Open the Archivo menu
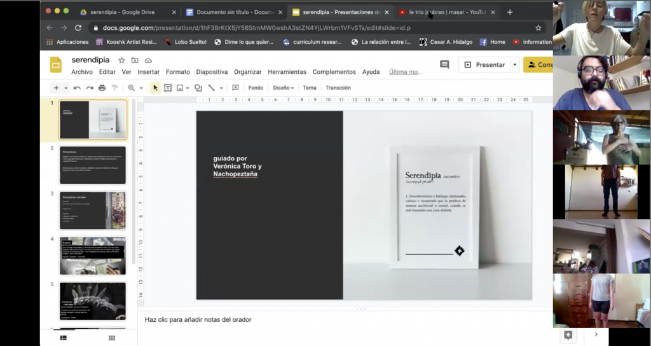Viewport: 651px width, 346px height. (82, 72)
